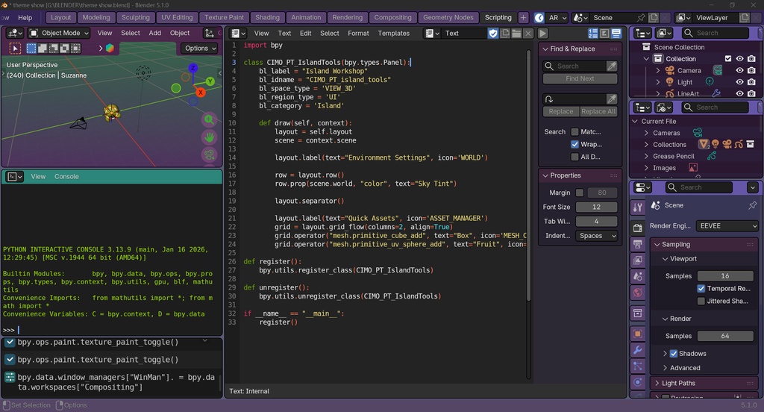Open the Indentation Spaces dropdown
The width and height of the screenshot is (764, 412).
tap(596, 236)
